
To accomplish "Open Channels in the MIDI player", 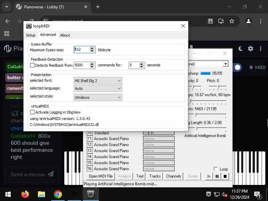I will (x=174, y=176).
